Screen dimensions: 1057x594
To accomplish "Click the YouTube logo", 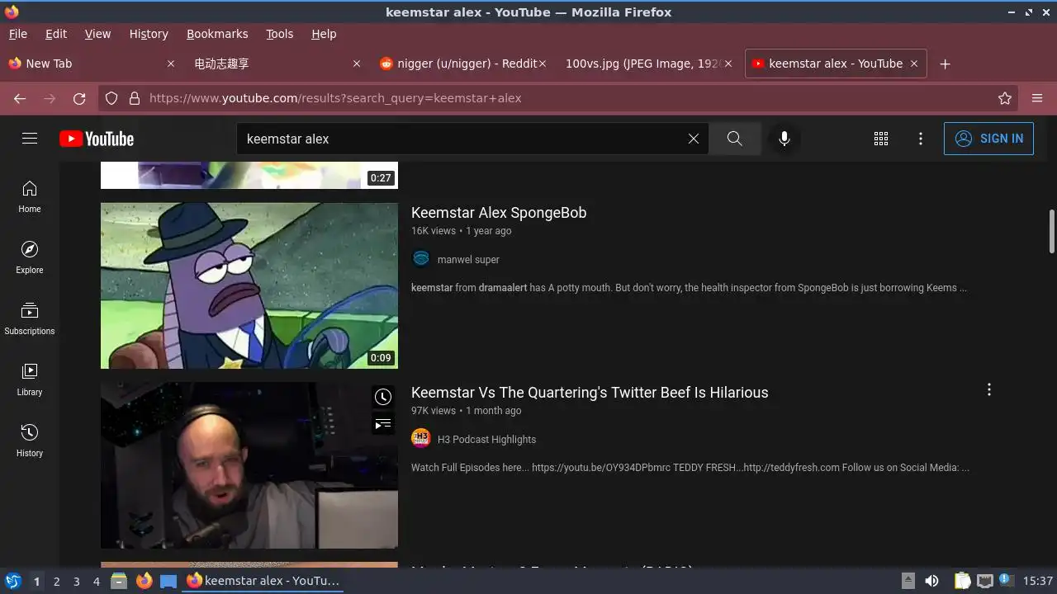I will pyautogui.click(x=97, y=139).
